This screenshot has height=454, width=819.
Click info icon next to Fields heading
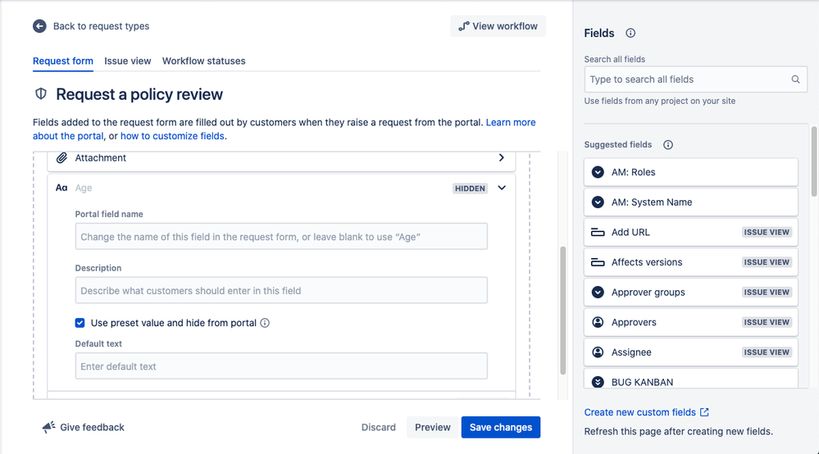point(630,33)
